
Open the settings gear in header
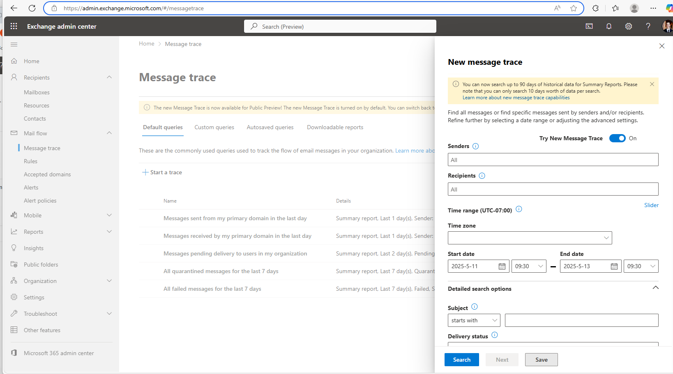[628, 26]
